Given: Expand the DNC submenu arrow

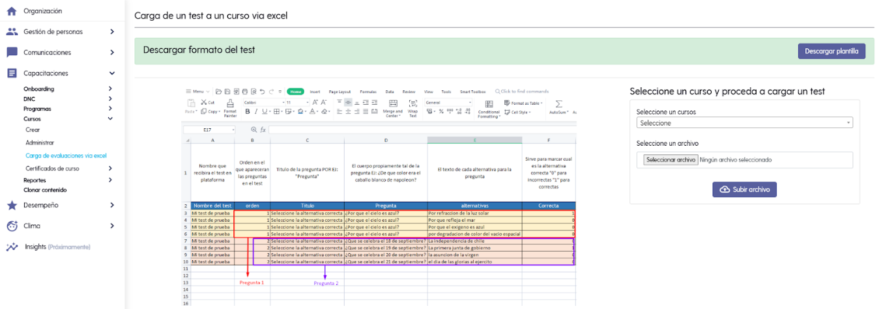Looking at the screenshot, I should [110, 99].
